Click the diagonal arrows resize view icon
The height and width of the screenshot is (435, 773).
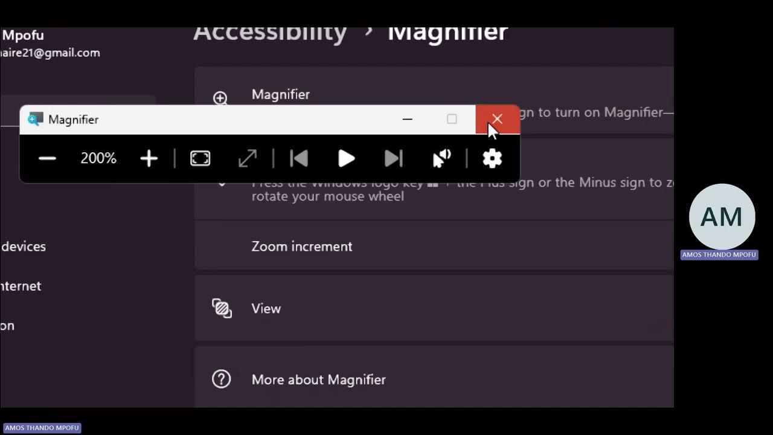(248, 158)
